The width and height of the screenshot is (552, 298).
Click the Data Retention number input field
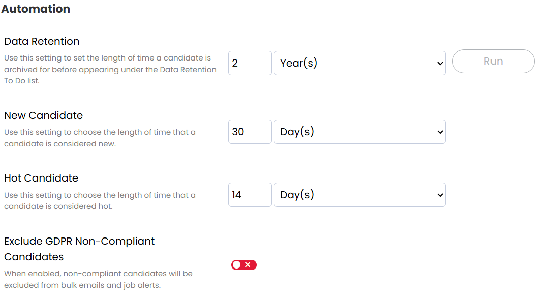click(x=250, y=63)
